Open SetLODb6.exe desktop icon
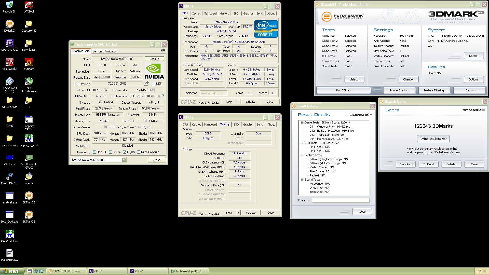Viewport: 489px width, 275px height. point(9,217)
